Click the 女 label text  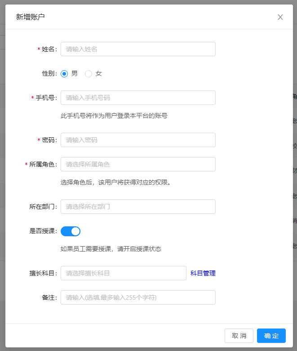(x=98, y=74)
